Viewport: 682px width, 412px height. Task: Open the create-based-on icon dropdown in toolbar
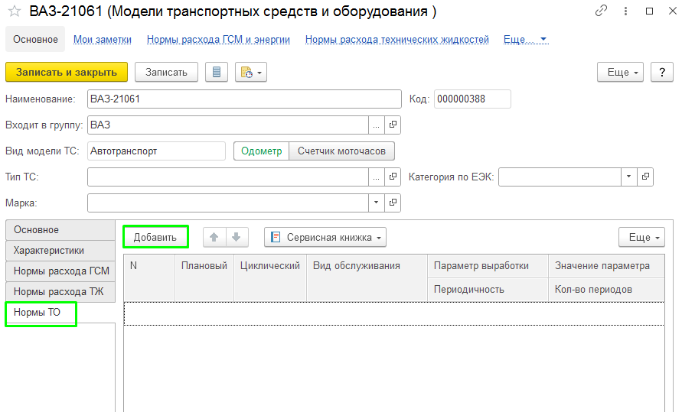(x=251, y=72)
